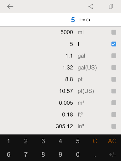This screenshot has width=121, height=161.
Task: Tap the C clear key
Action: coord(95,141)
